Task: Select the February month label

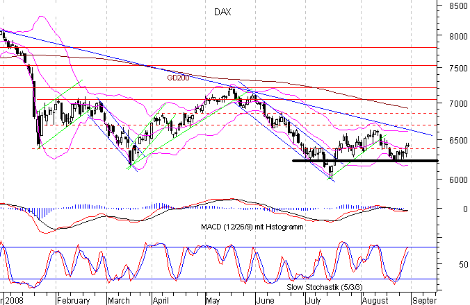Action: tap(74, 300)
